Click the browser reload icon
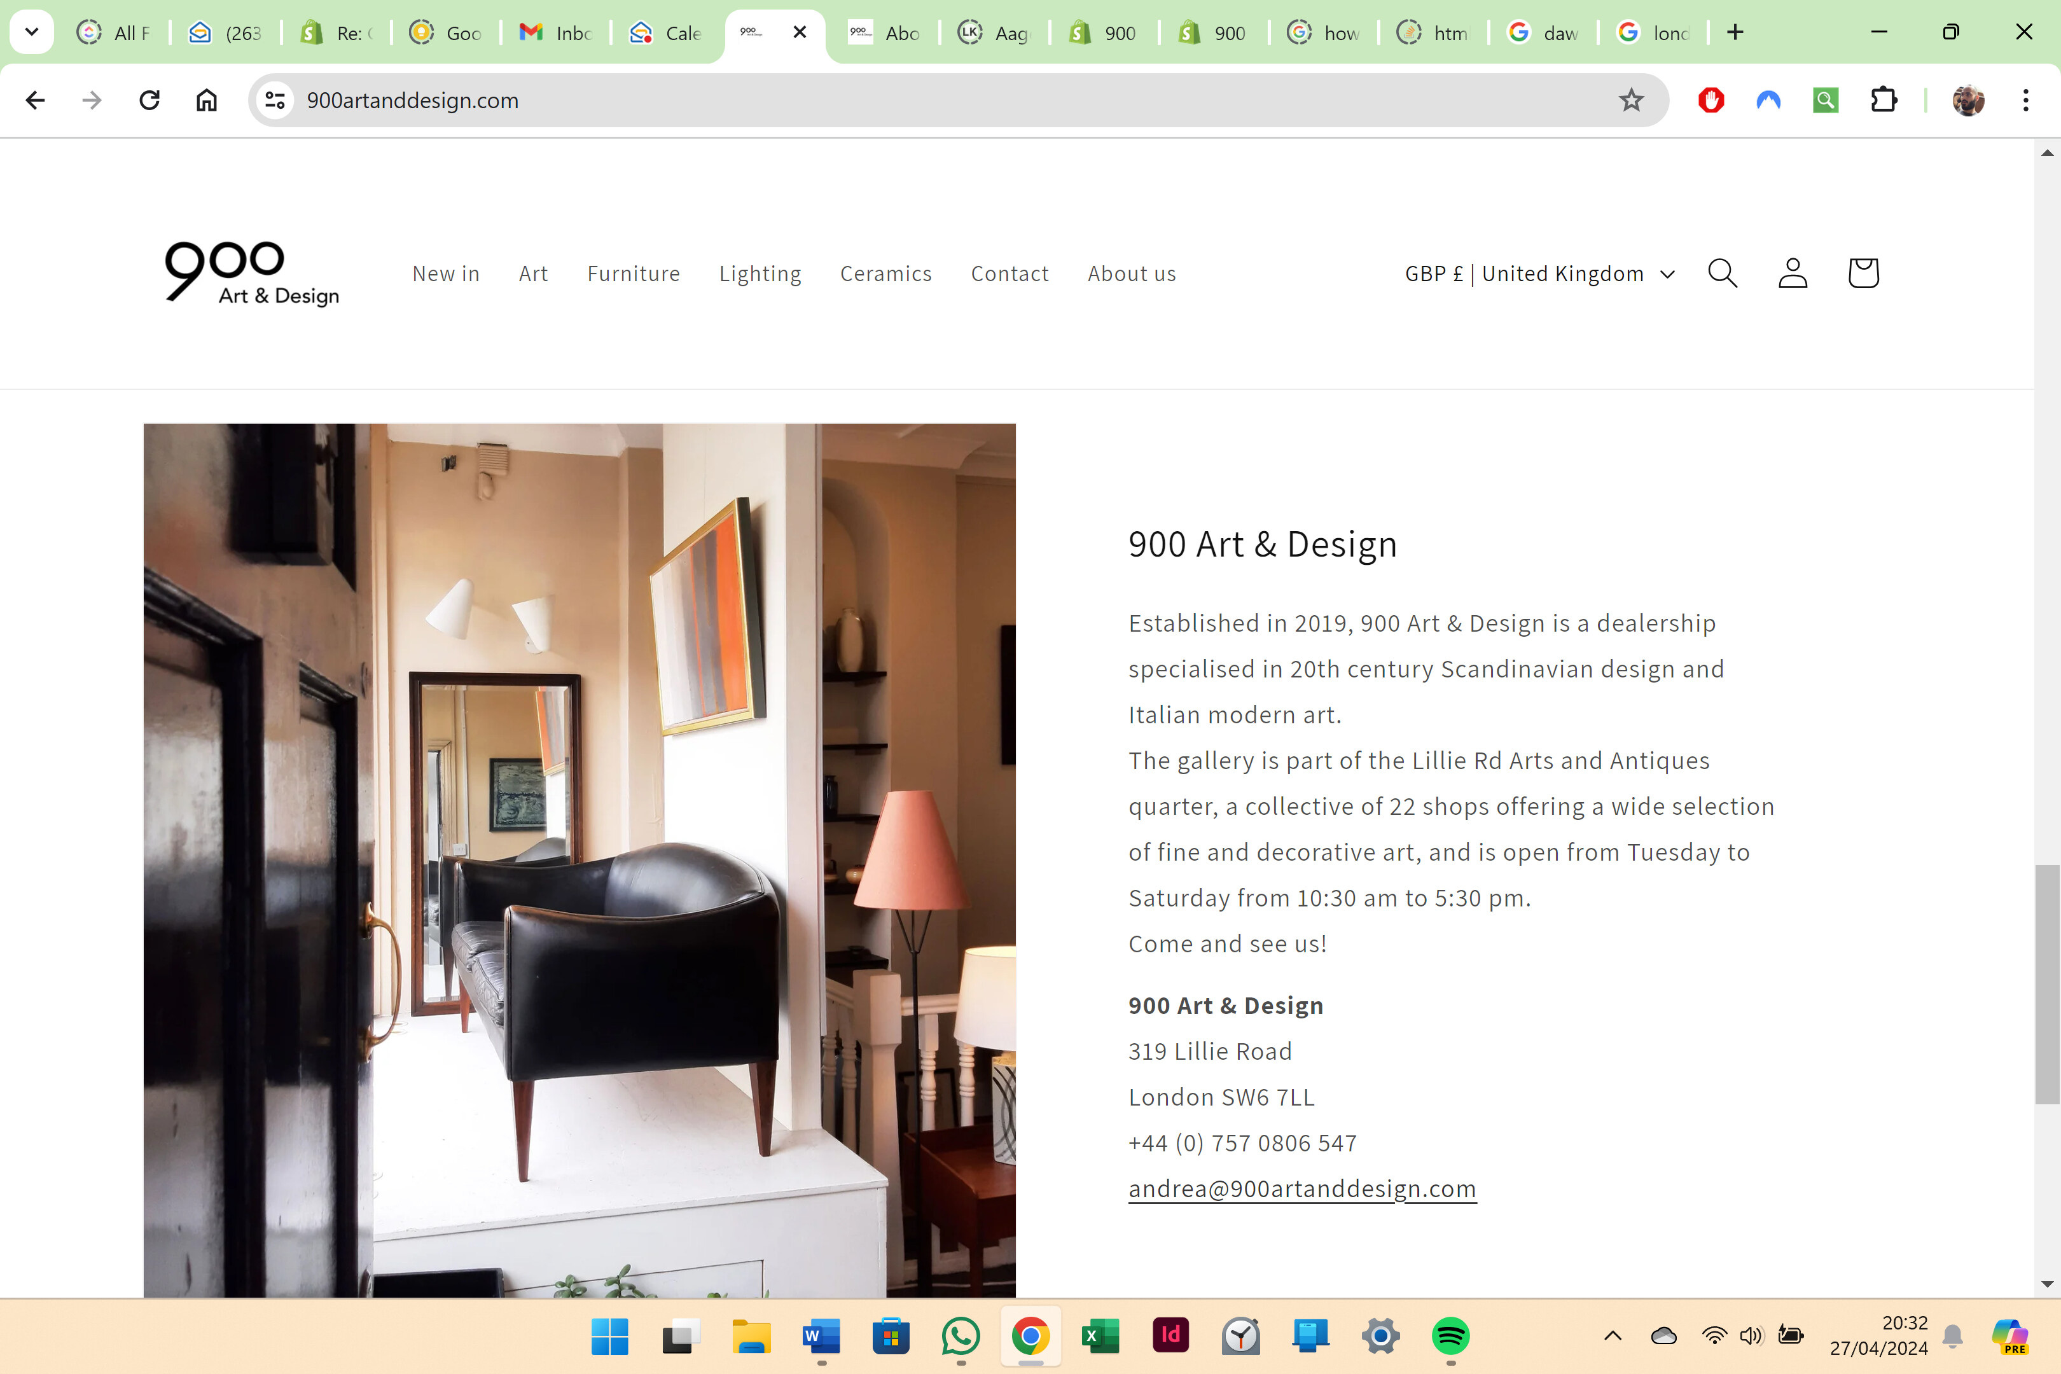This screenshot has height=1374, width=2061. pyautogui.click(x=150, y=101)
